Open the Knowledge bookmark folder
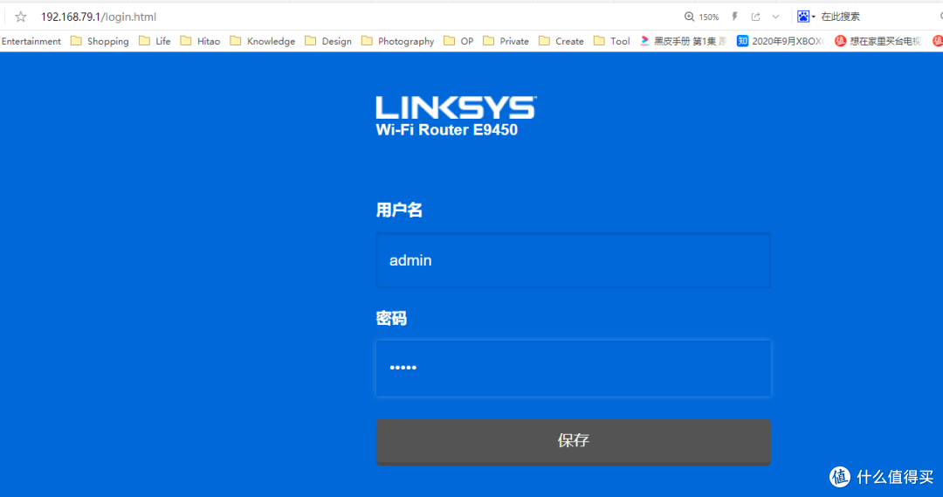The width and height of the screenshot is (943, 497). (x=263, y=41)
